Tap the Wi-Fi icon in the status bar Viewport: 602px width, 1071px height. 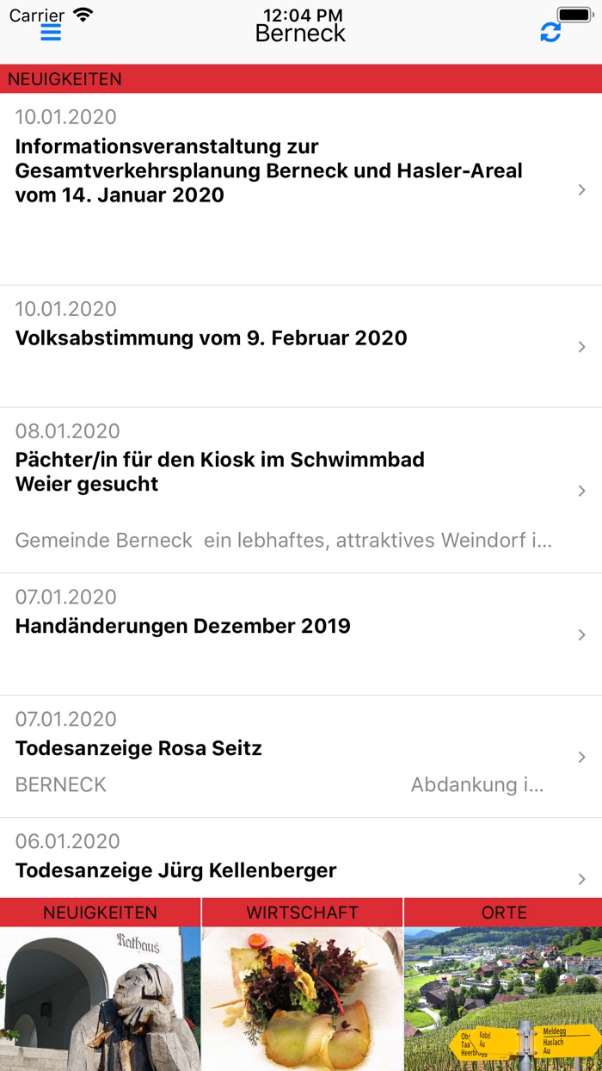pyautogui.click(x=83, y=14)
